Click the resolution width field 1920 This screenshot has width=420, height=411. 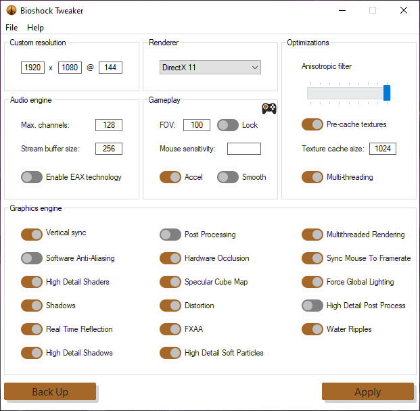tap(32, 67)
